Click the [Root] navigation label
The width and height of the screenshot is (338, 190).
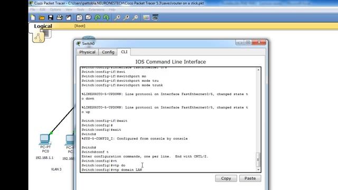[x=80, y=26]
